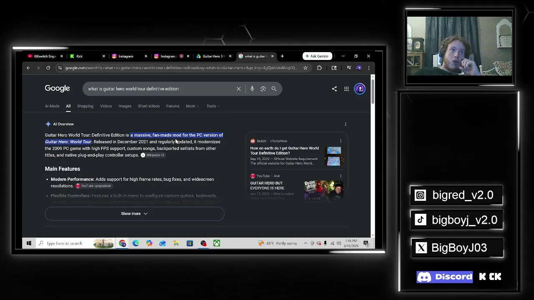Image resolution: width=534 pixels, height=300 pixels.
Task: Close the Kick tab
Action: tap(103, 56)
